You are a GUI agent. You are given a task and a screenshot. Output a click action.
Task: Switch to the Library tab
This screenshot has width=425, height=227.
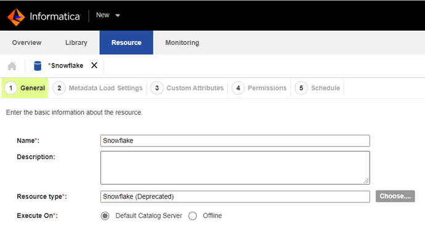(x=76, y=42)
